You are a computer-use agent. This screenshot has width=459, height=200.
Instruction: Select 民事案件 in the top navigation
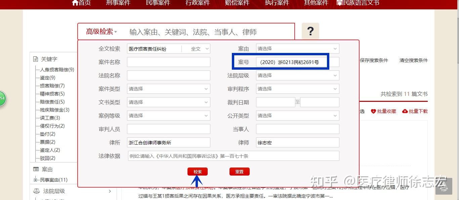click(158, 3)
